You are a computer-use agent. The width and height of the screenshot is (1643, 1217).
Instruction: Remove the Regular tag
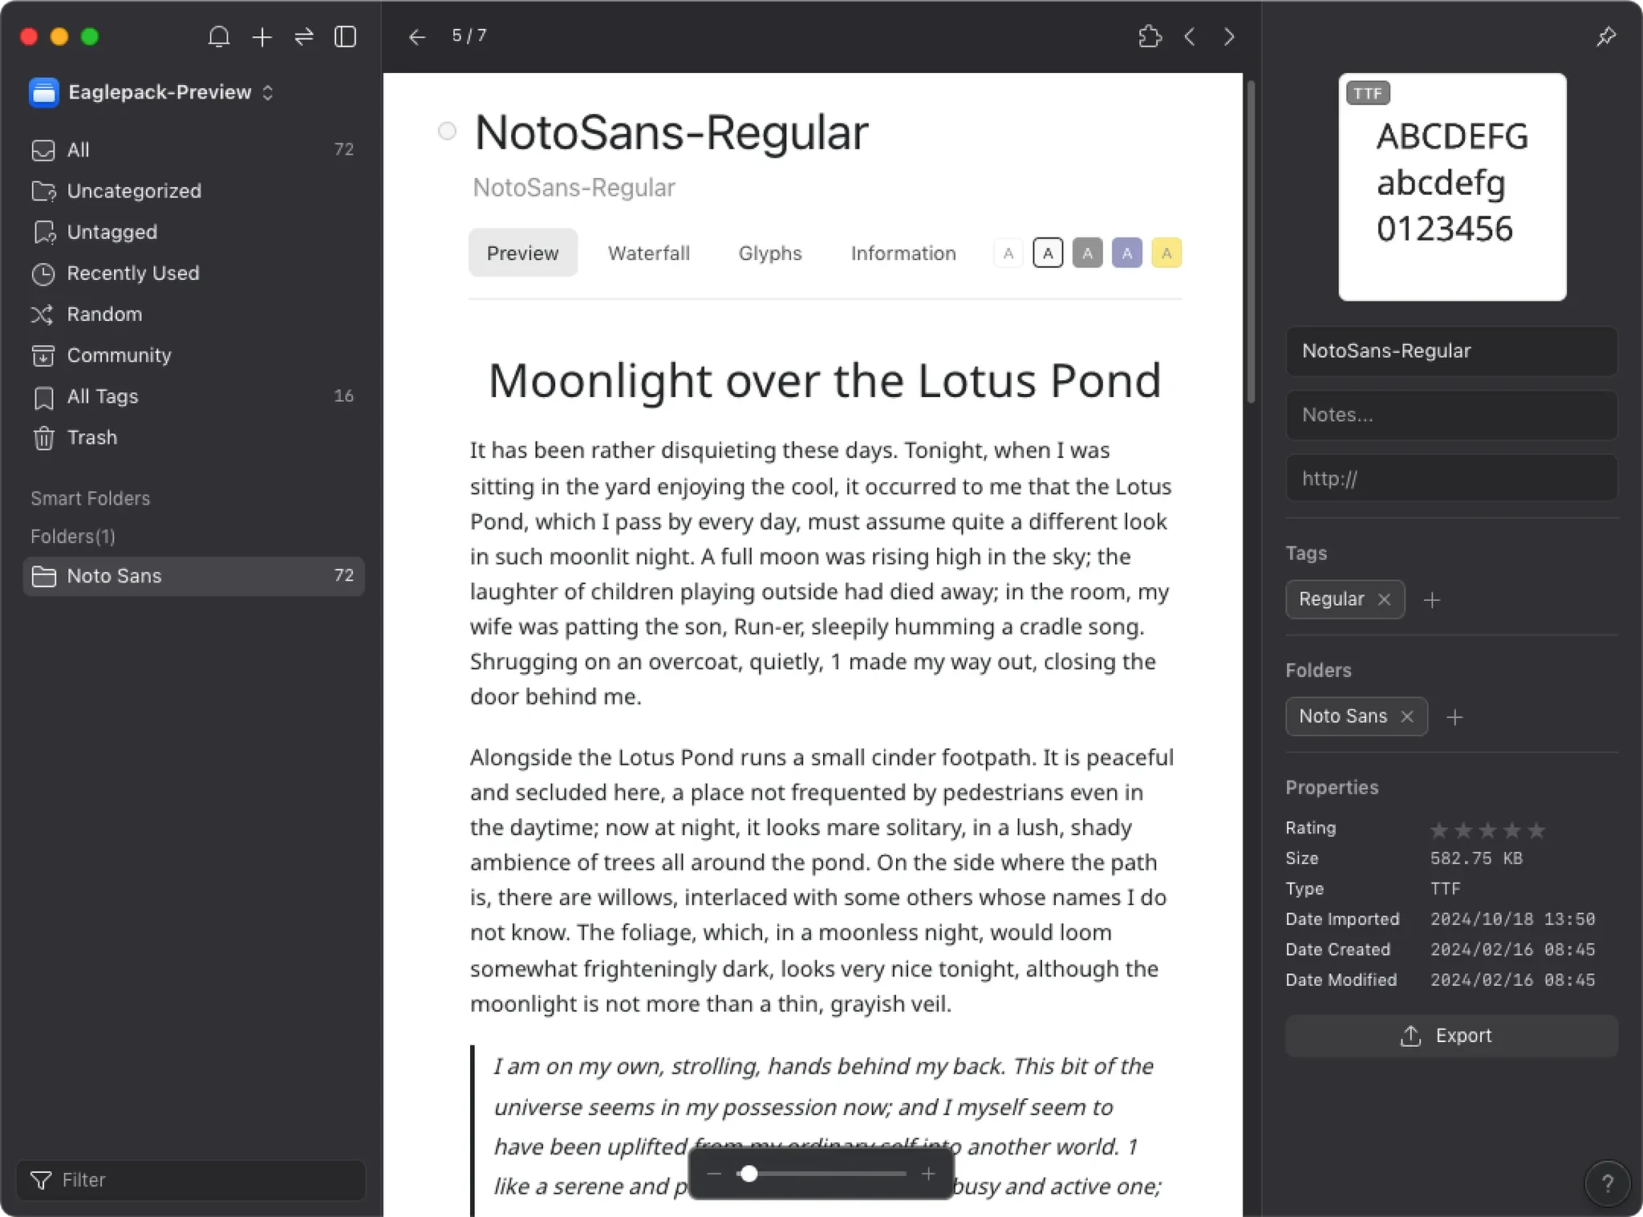[1384, 599]
